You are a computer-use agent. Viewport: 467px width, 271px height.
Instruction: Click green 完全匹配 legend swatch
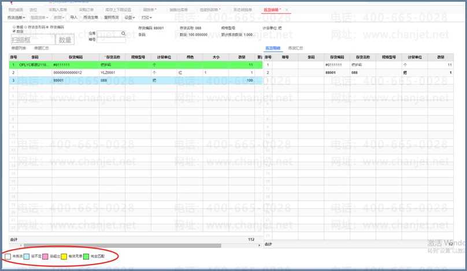[x=86, y=256]
